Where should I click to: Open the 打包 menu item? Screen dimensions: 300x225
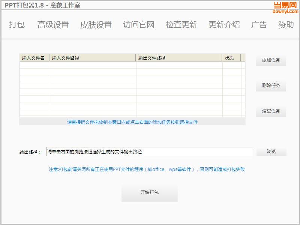click(16, 25)
